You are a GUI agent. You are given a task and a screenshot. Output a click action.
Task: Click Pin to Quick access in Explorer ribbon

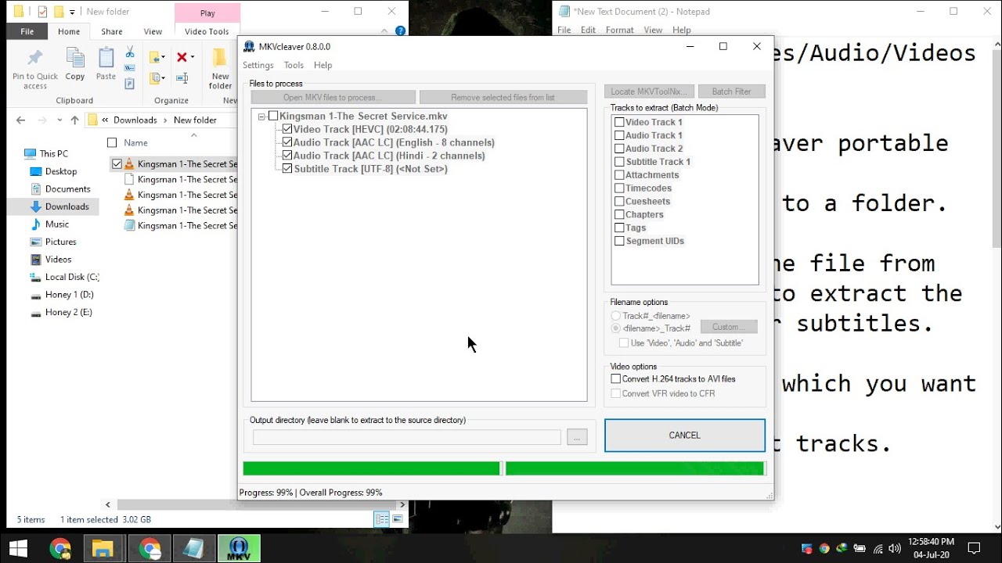[35, 69]
